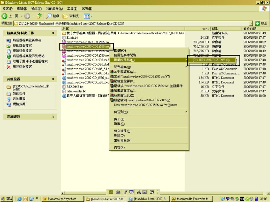The height and width of the screenshot is (202, 270).
Task: Click 刪除這個檔案 delete link
Action: tap(22, 67)
